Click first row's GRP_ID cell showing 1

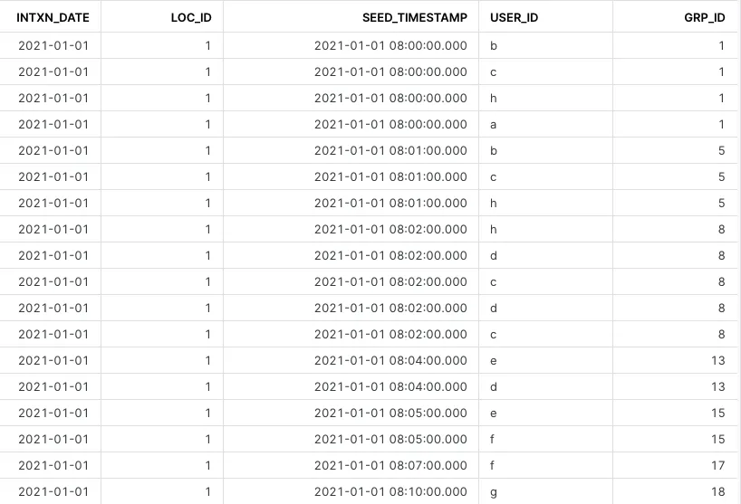tap(721, 45)
